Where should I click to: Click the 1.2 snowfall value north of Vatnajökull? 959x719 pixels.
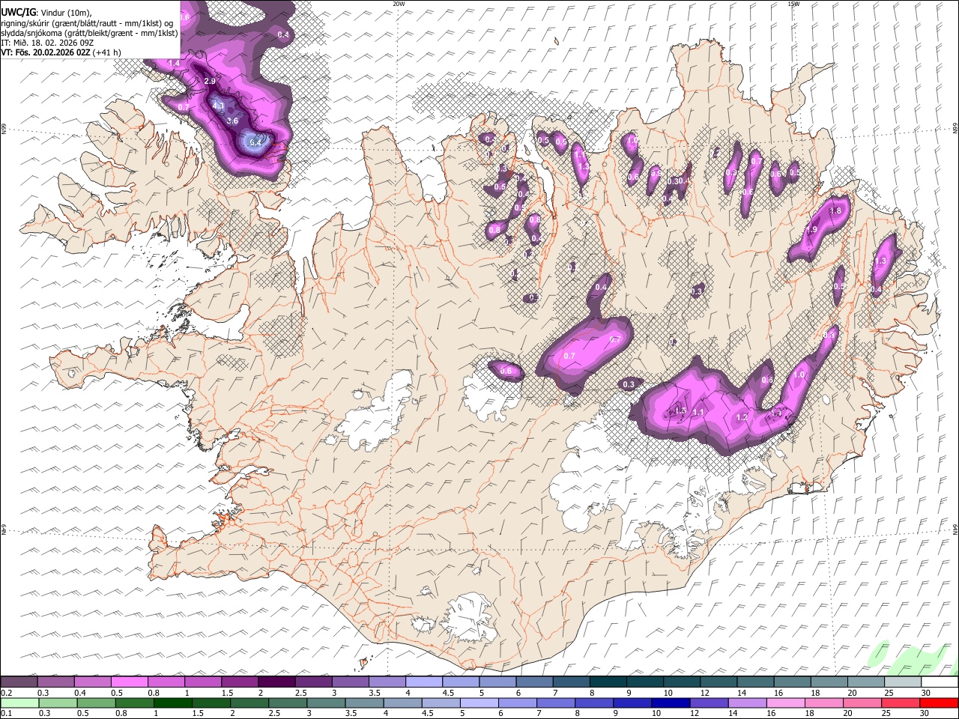tap(742, 417)
